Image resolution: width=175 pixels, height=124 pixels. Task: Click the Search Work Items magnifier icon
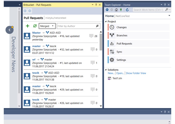167,10
